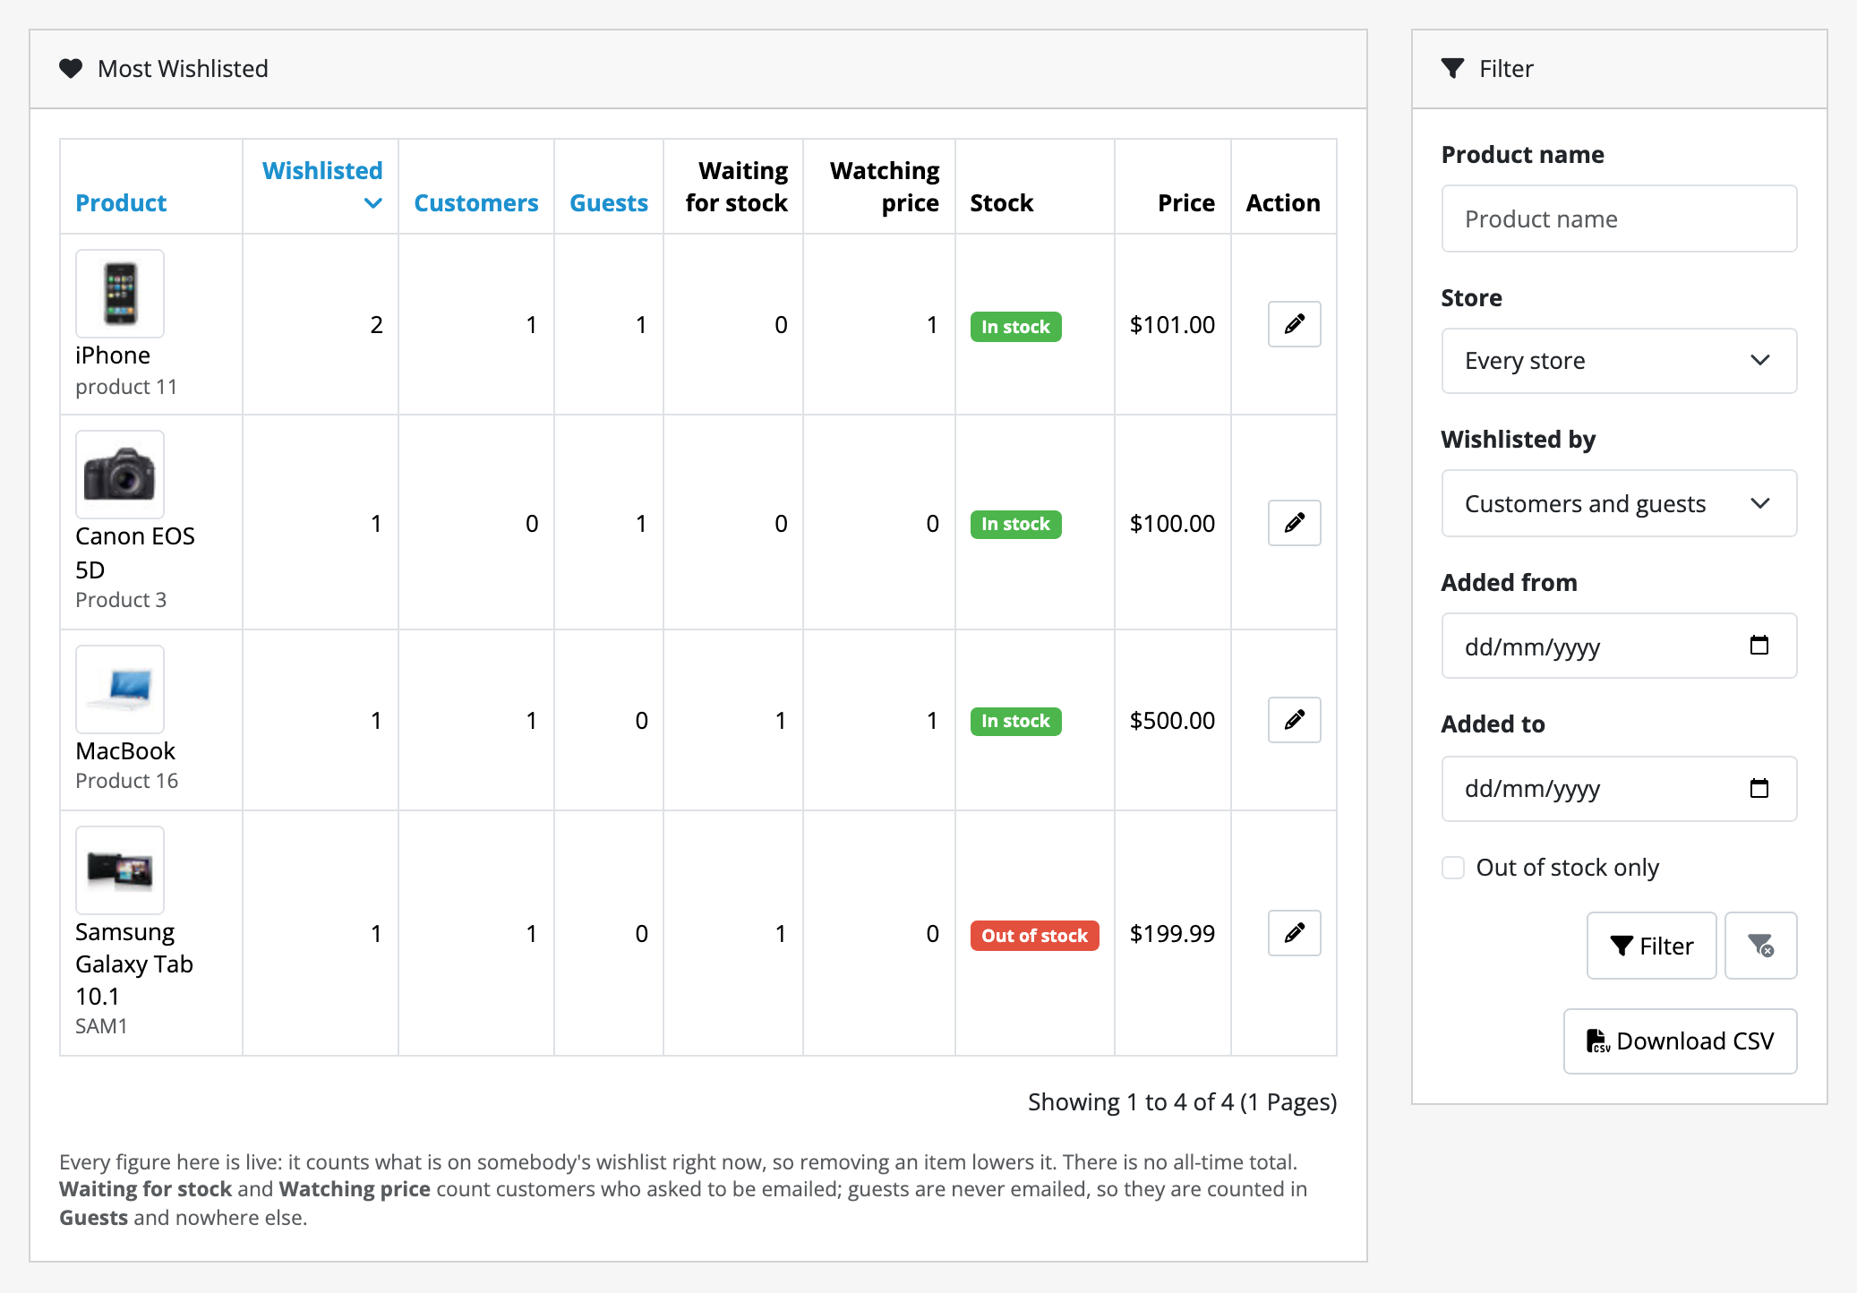Click the Out of stock badge

(1034, 936)
